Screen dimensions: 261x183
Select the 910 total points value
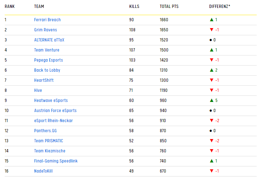pos(163,121)
